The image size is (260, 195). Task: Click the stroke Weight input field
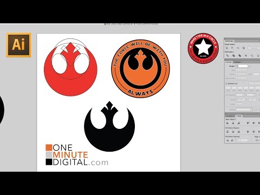243,66
